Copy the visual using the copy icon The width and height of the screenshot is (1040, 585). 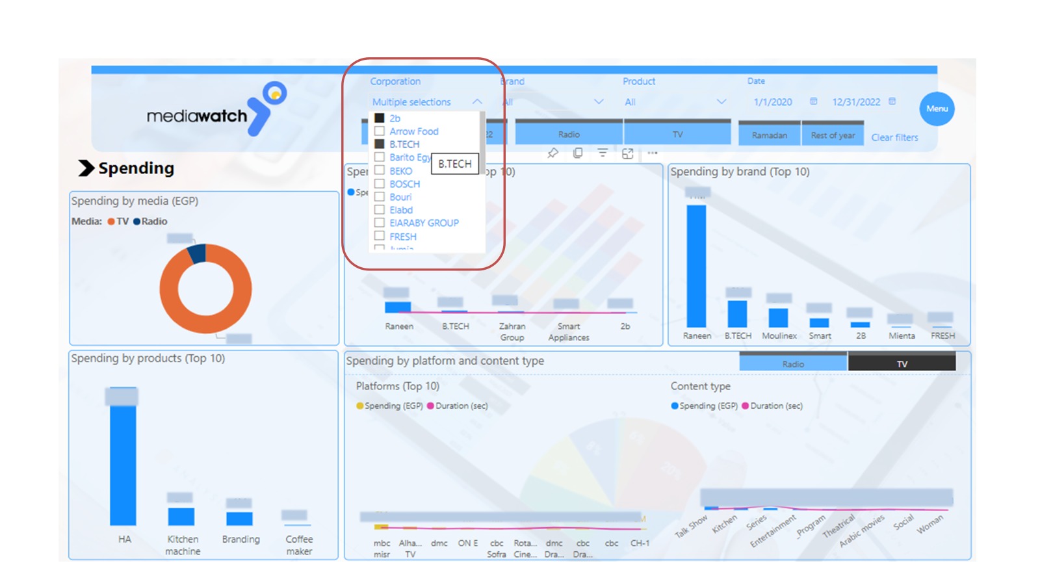click(578, 153)
